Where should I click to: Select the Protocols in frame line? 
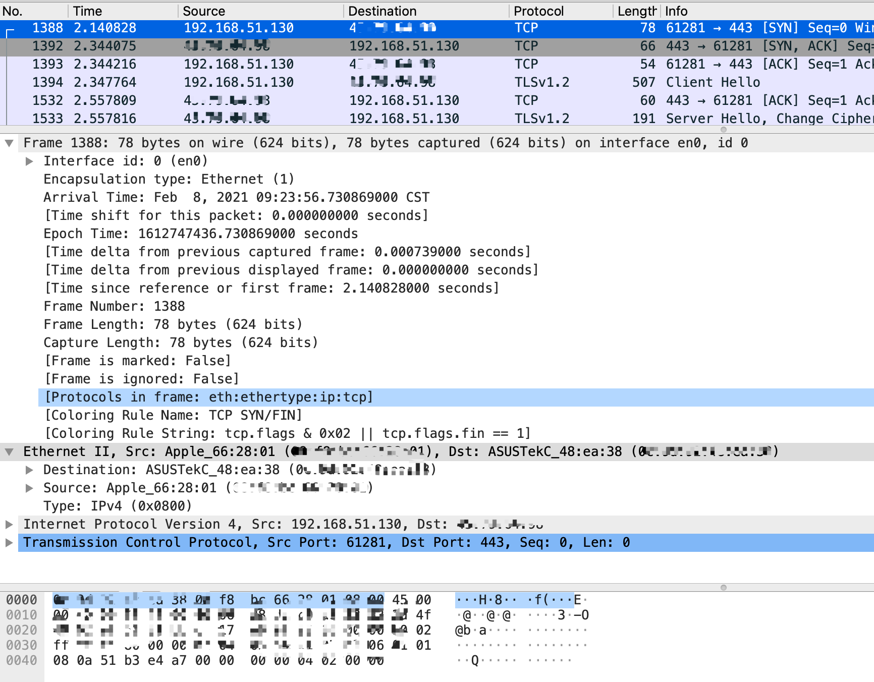pyautogui.click(x=456, y=397)
